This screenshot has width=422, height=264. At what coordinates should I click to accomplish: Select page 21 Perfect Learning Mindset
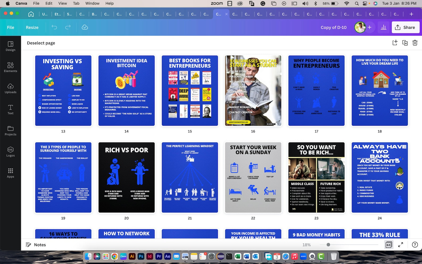[x=190, y=177]
